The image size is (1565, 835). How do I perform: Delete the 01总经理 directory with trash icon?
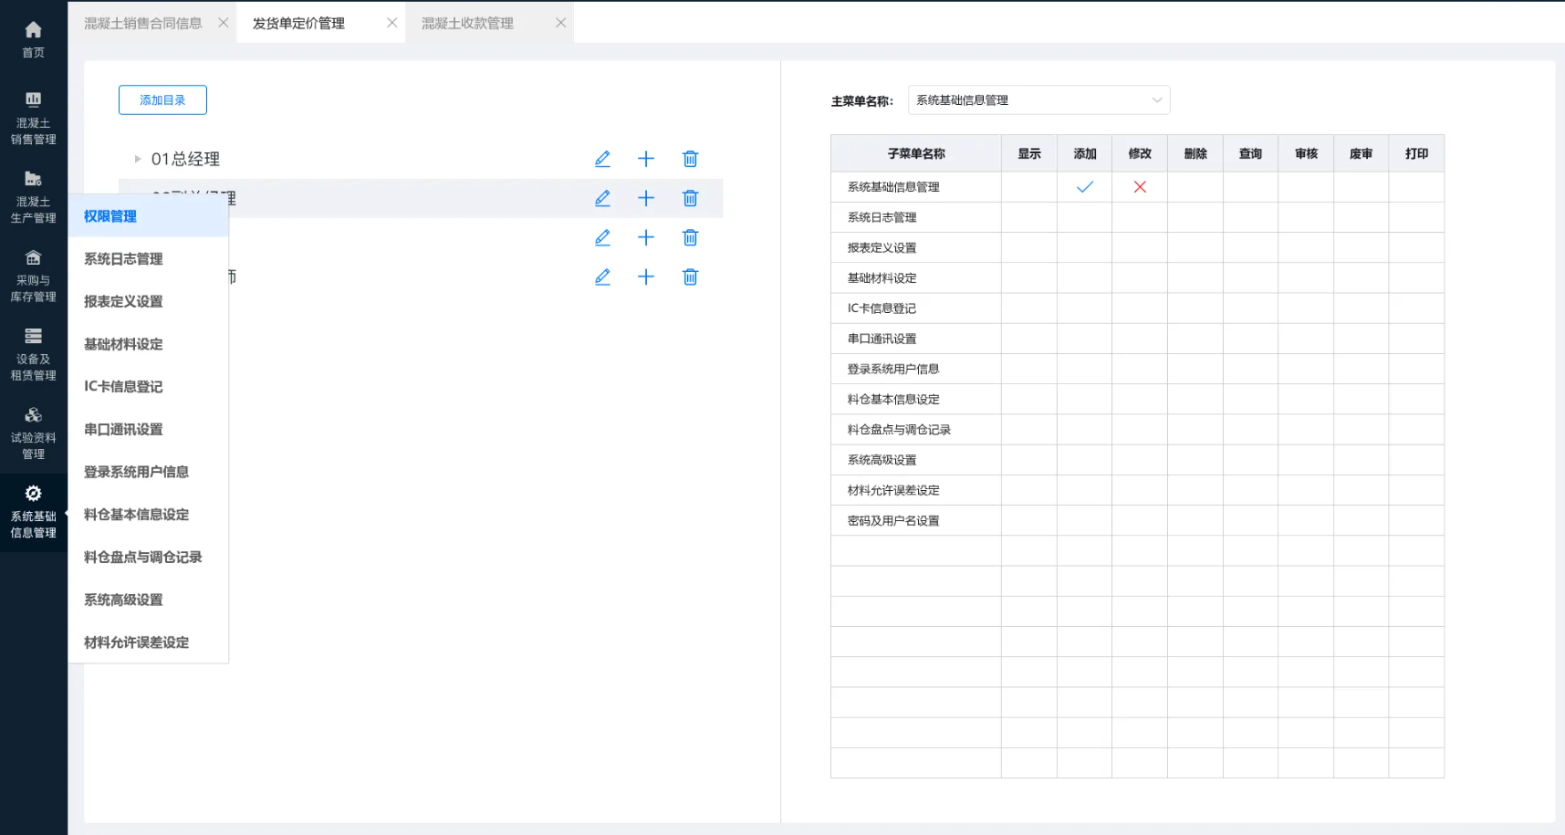(690, 159)
